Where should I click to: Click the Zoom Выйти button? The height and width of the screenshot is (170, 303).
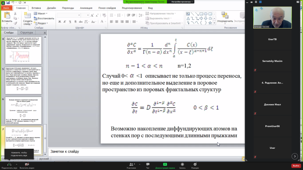(x=296, y=166)
